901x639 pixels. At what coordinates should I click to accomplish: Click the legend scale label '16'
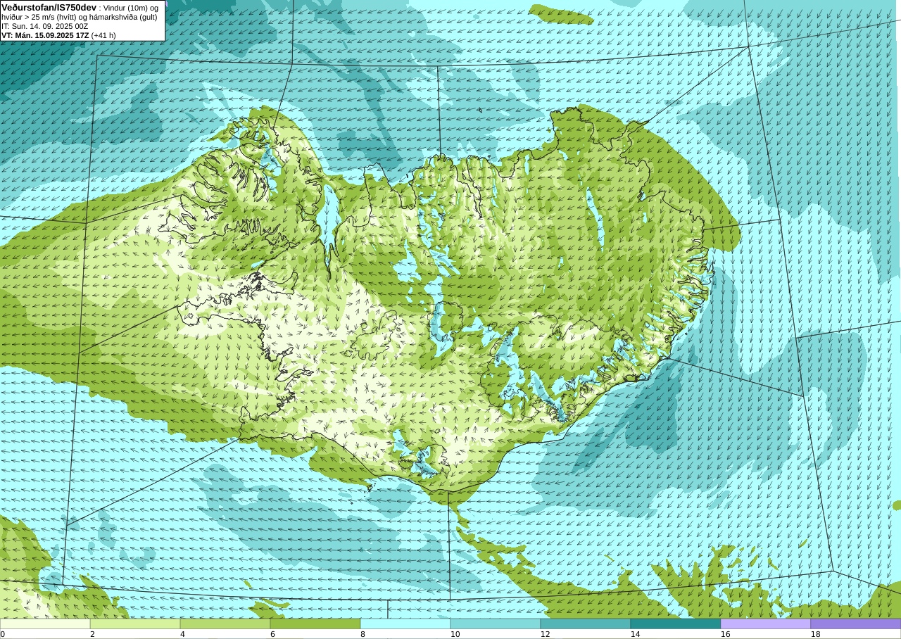pos(725,634)
